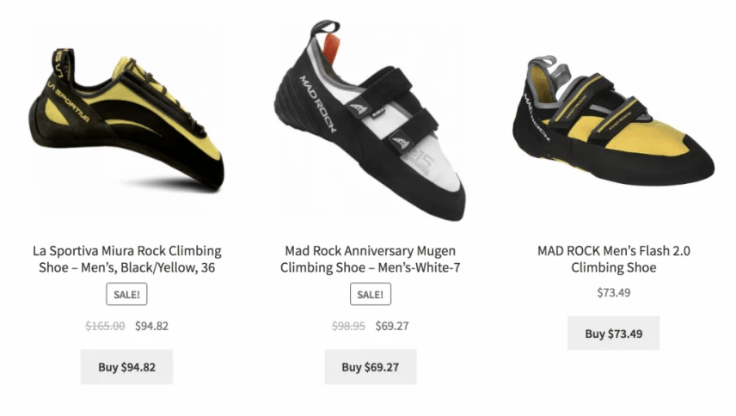Click the La Sportiva Miura Rock Climbing Shoe title
The image size is (736, 416).
tap(126, 259)
